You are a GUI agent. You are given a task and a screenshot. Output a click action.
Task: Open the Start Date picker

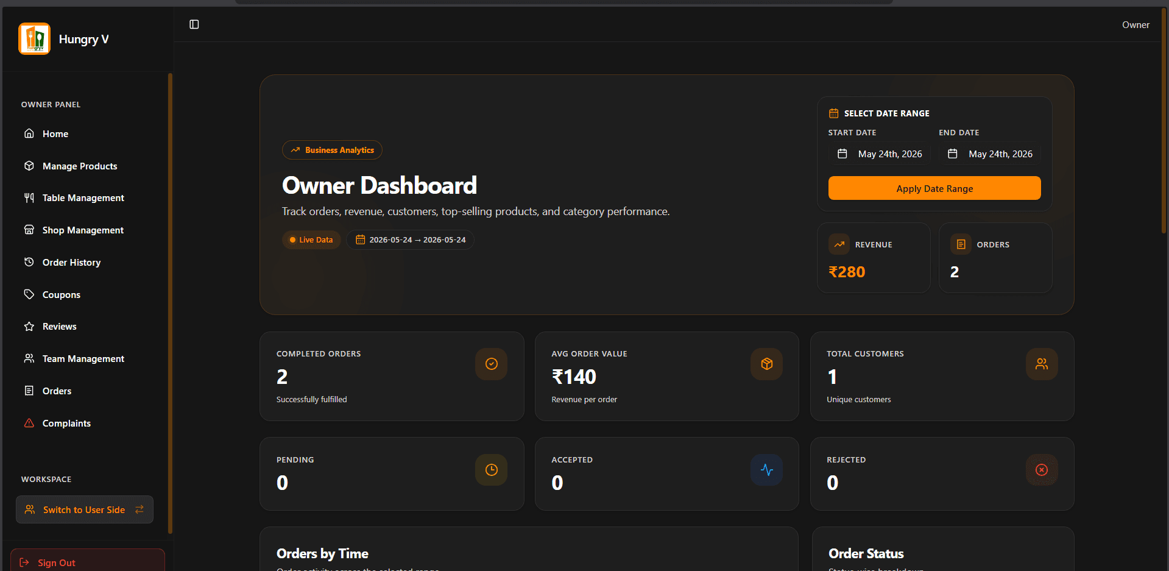point(879,154)
